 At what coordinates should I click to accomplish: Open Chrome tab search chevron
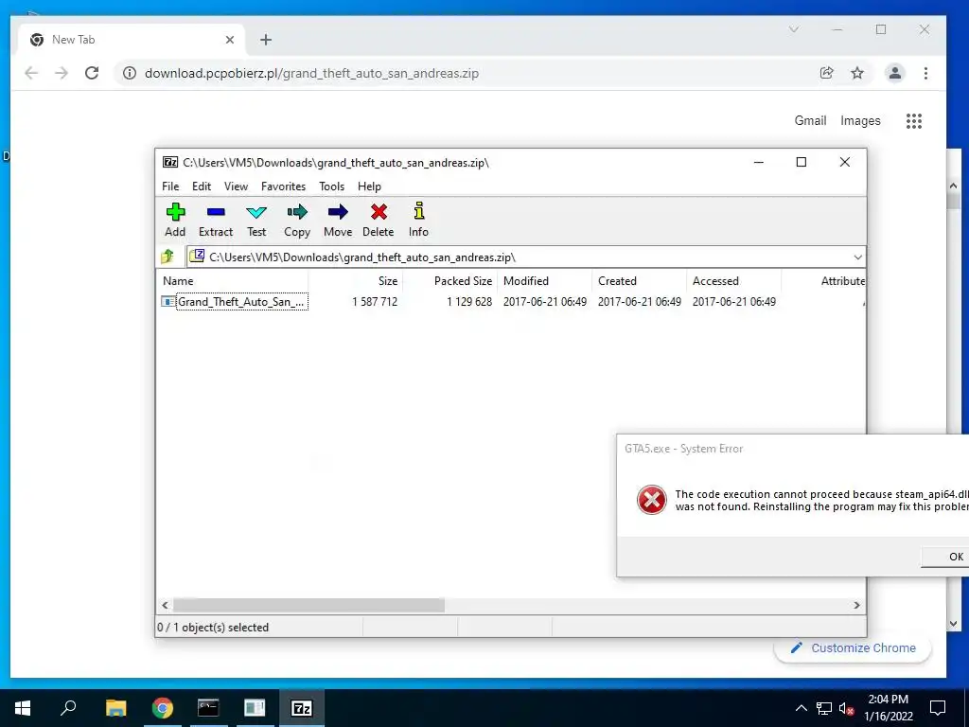[x=794, y=29]
